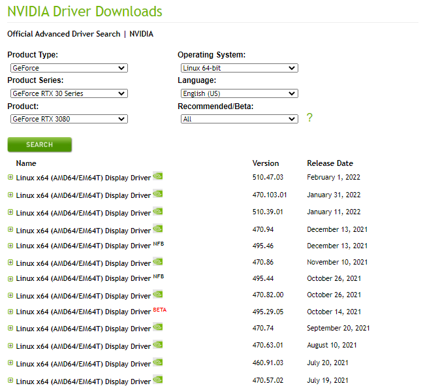Viewport: 423px width, 390px height.
Task: Click the NVIDIA badge icon beside driver 470.63.01
Action: (x=158, y=344)
